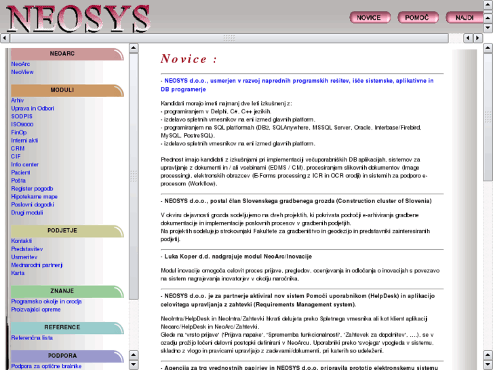Click the Novice : page heading

click(x=189, y=59)
